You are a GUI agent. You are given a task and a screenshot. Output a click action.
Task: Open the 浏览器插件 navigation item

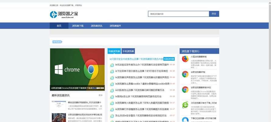[x=115, y=26]
